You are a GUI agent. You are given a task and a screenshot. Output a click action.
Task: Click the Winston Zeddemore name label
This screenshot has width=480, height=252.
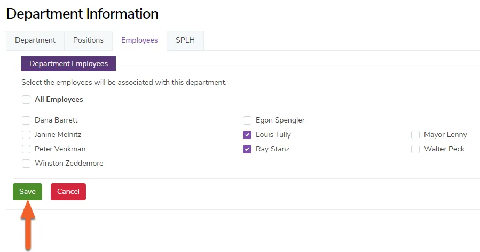(x=69, y=163)
